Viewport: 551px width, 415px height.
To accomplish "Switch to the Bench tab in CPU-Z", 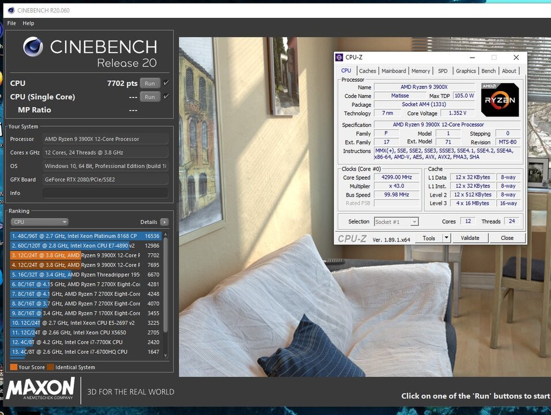I will point(488,71).
